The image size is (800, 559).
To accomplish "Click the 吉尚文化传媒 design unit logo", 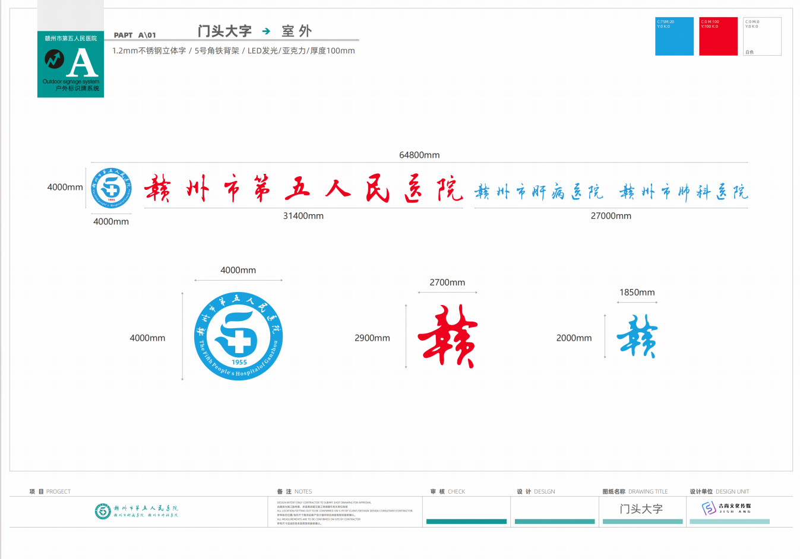I will [726, 508].
